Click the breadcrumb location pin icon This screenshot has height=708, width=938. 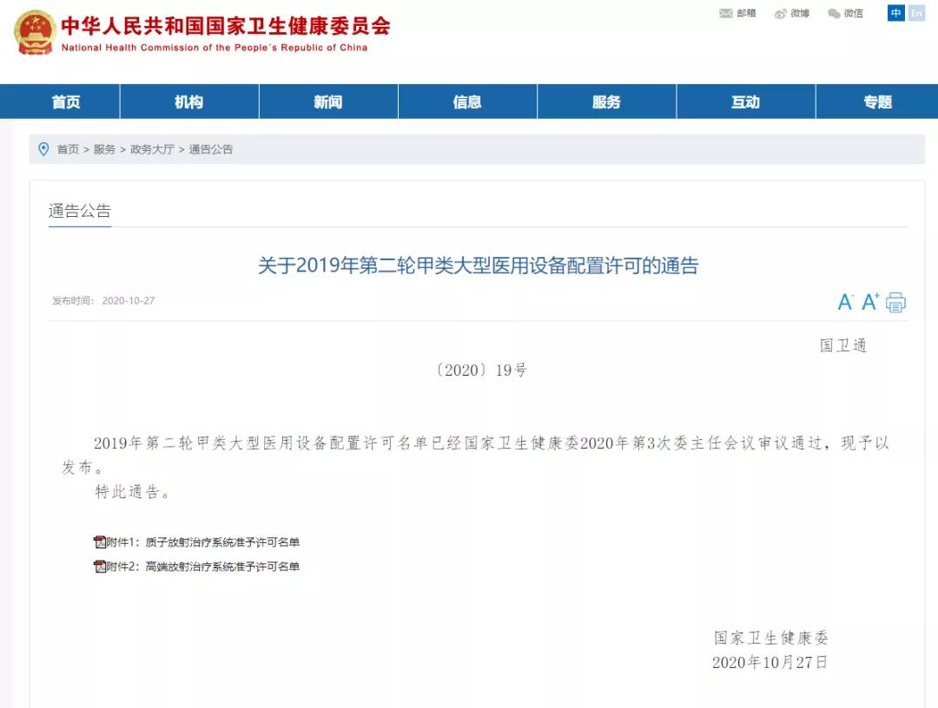(x=43, y=148)
